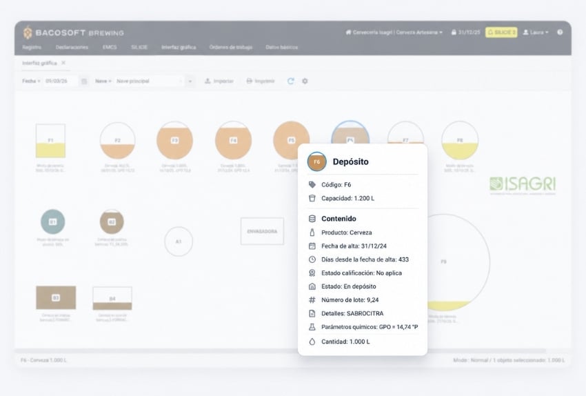Click the yellow SILICIE notification badge
Image resolution: width=586 pixels, height=396 pixels.
pos(501,32)
